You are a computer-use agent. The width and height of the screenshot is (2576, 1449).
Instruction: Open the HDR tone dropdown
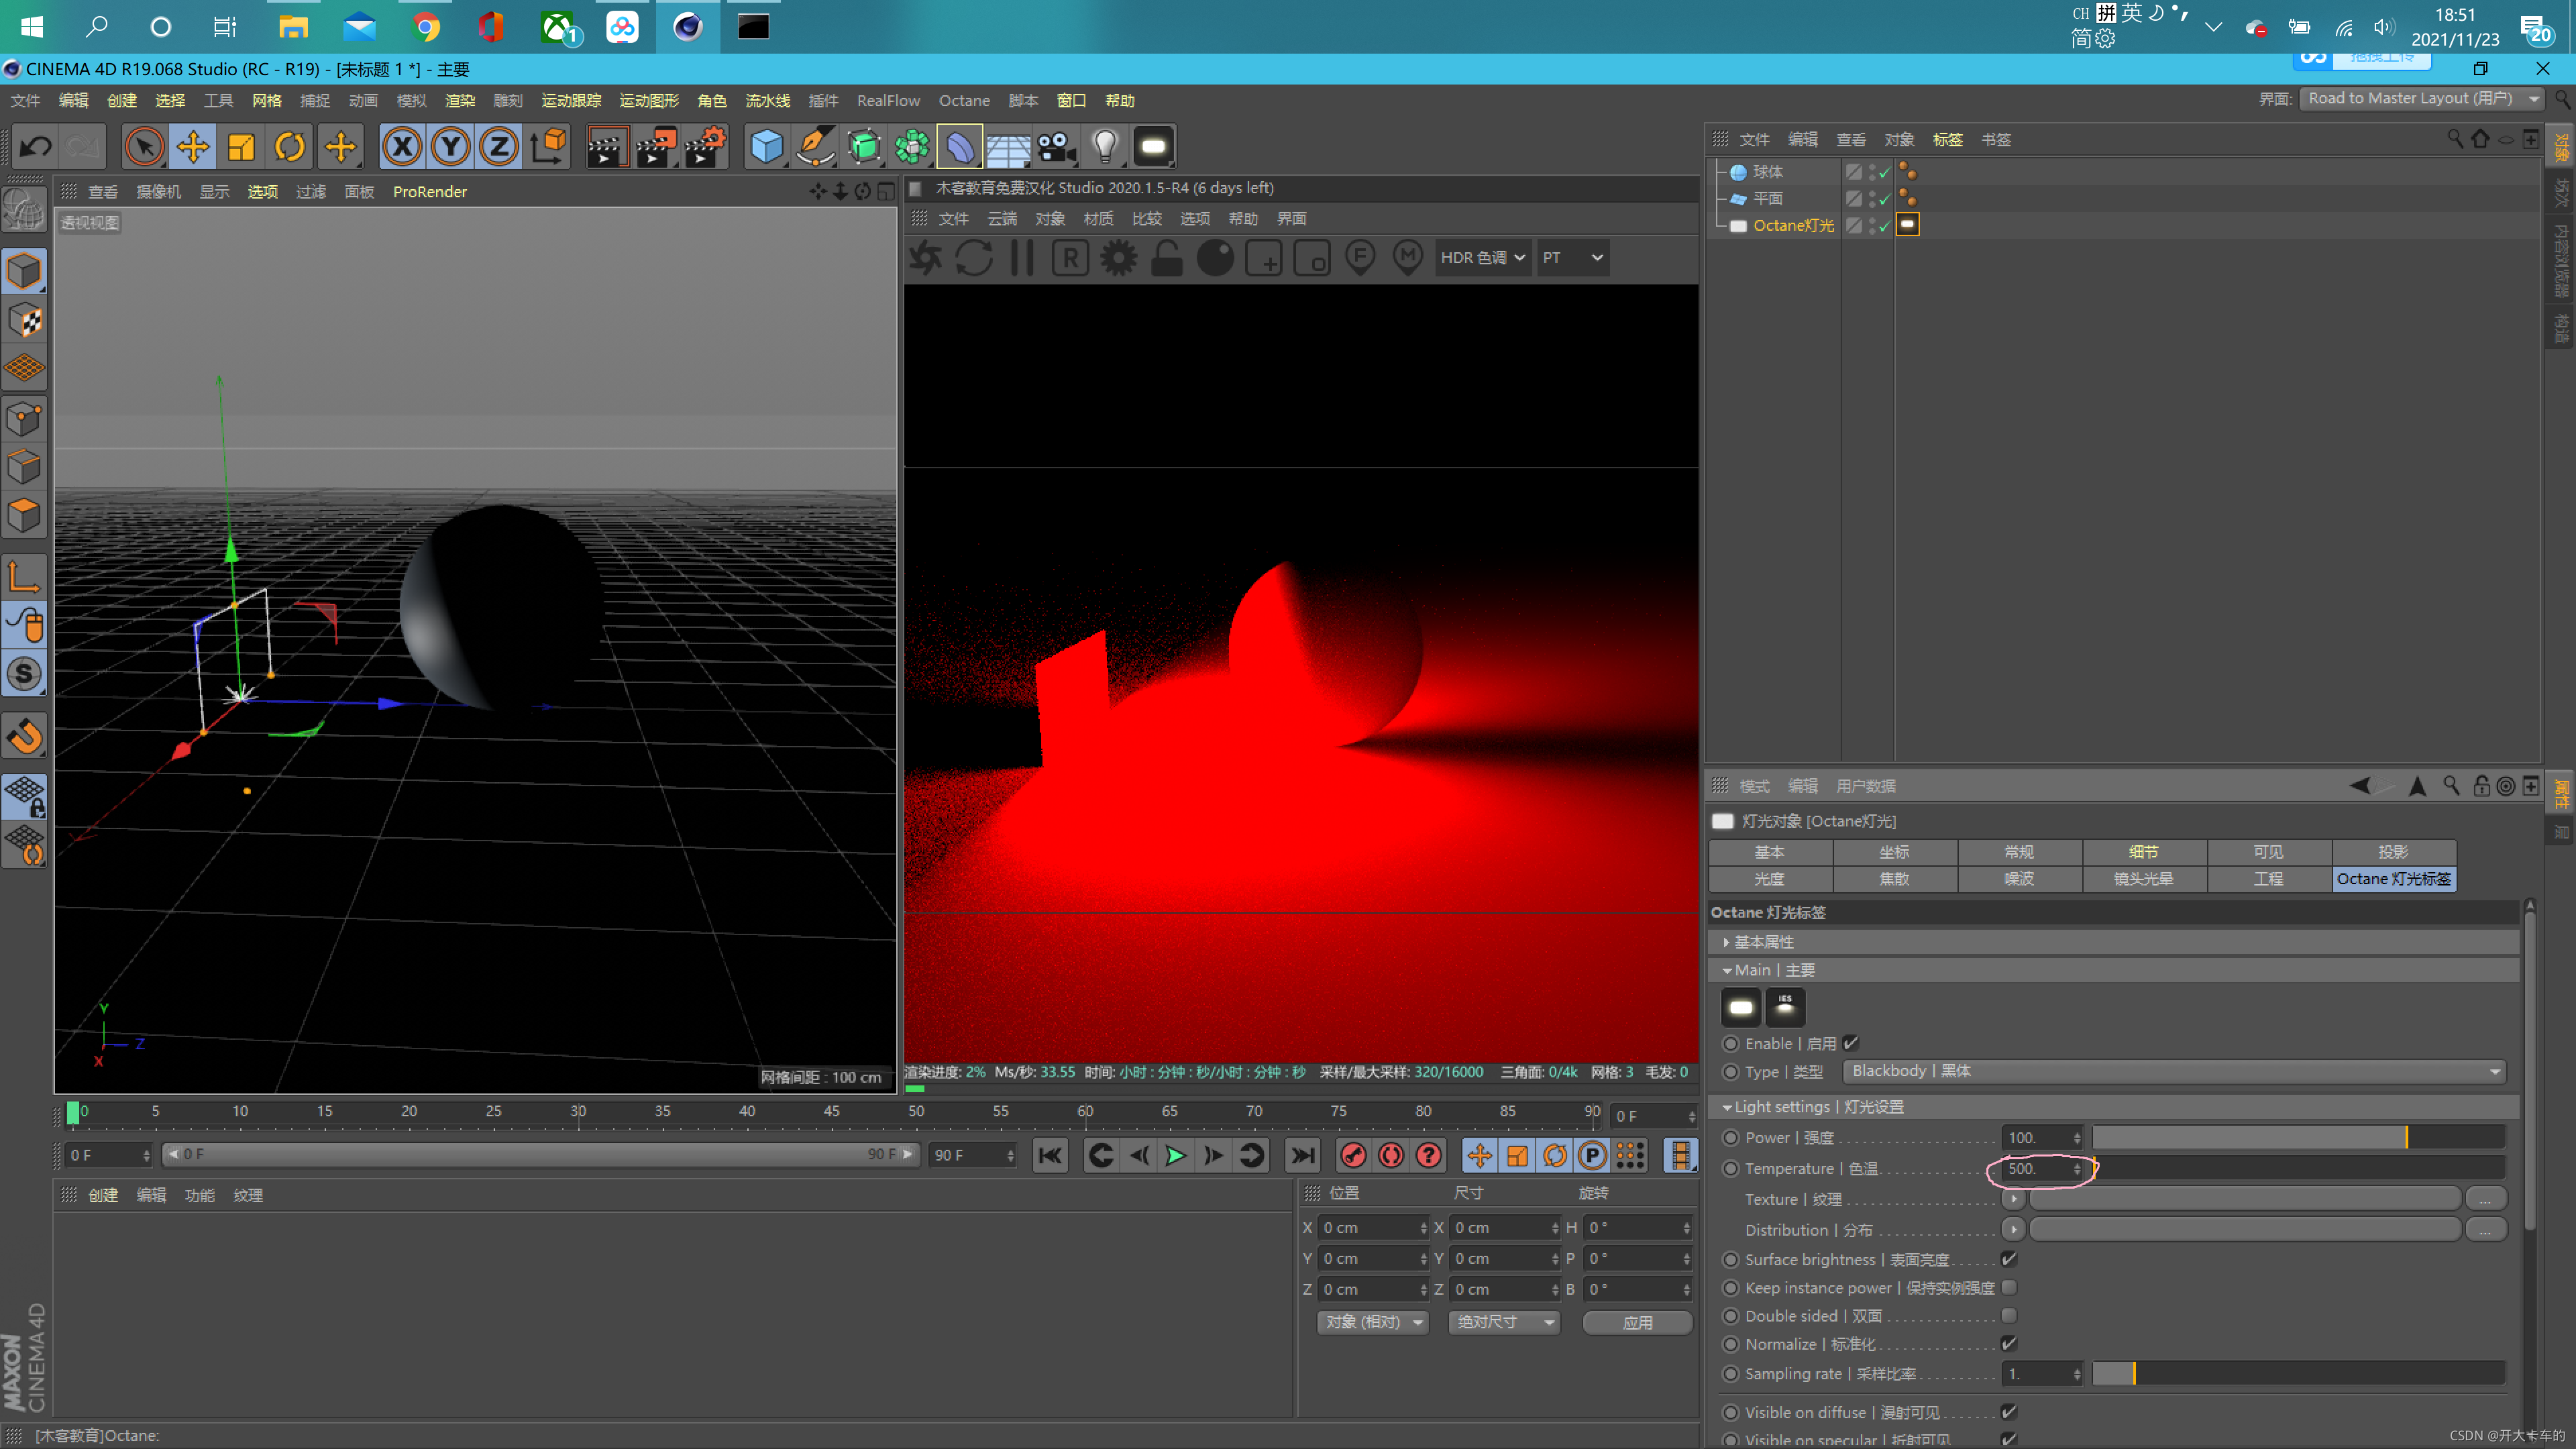point(1482,258)
